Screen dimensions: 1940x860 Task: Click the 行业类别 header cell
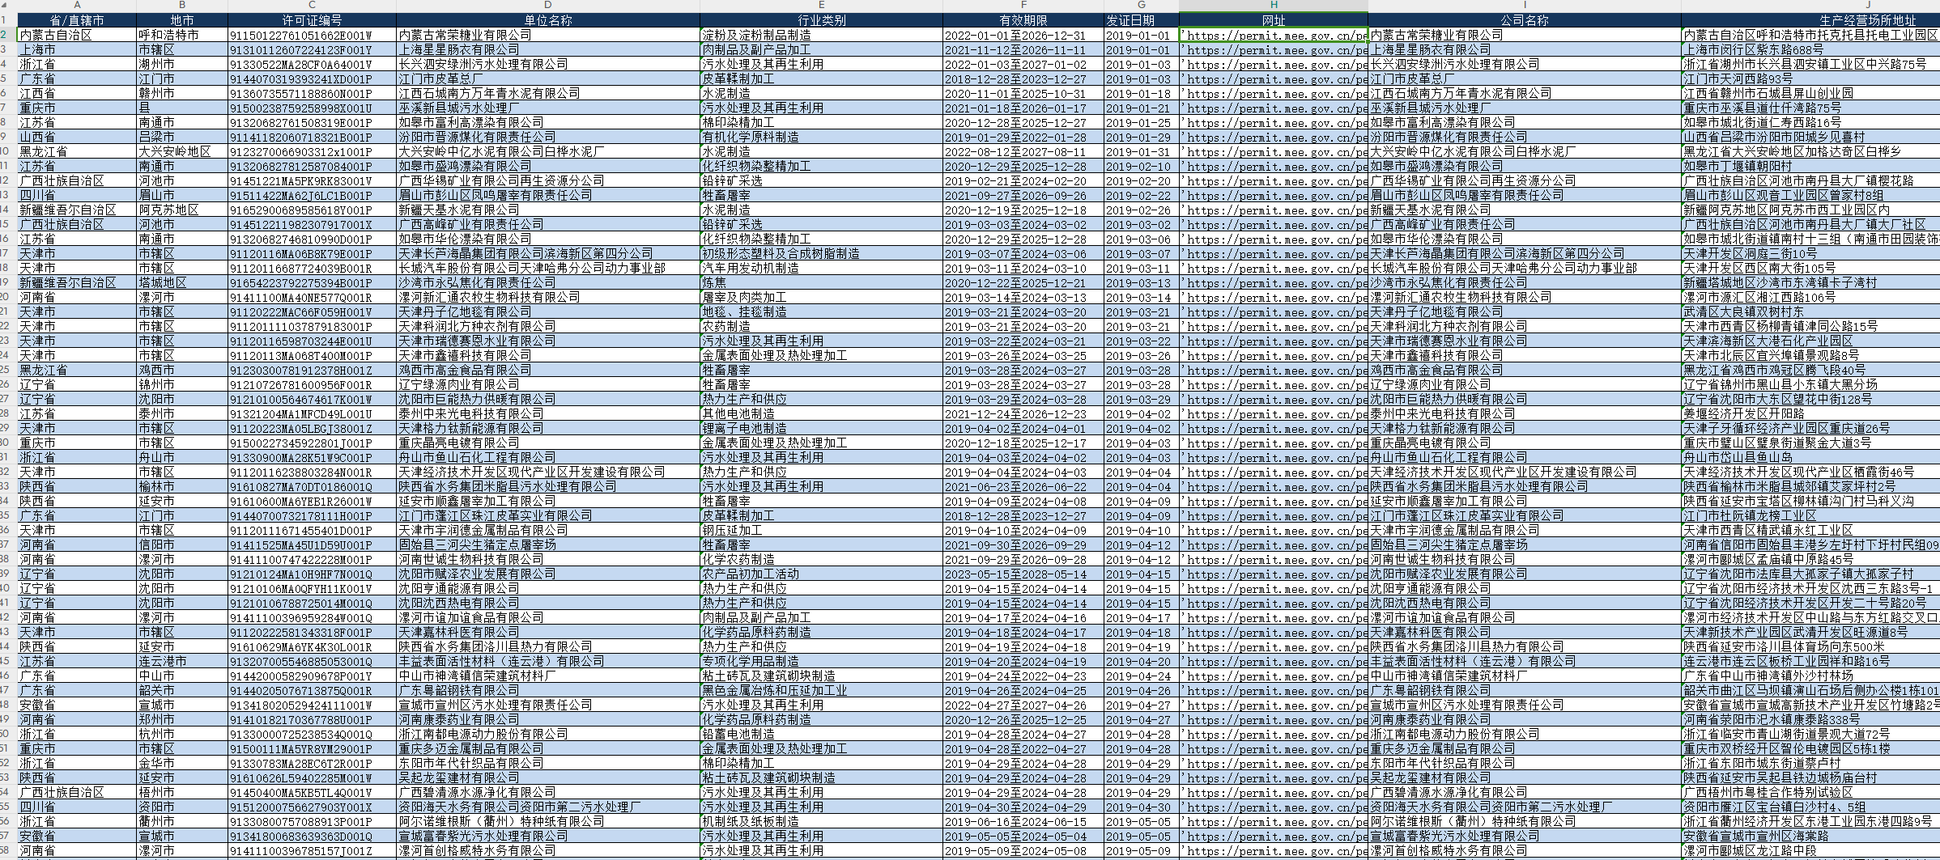(x=821, y=20)
